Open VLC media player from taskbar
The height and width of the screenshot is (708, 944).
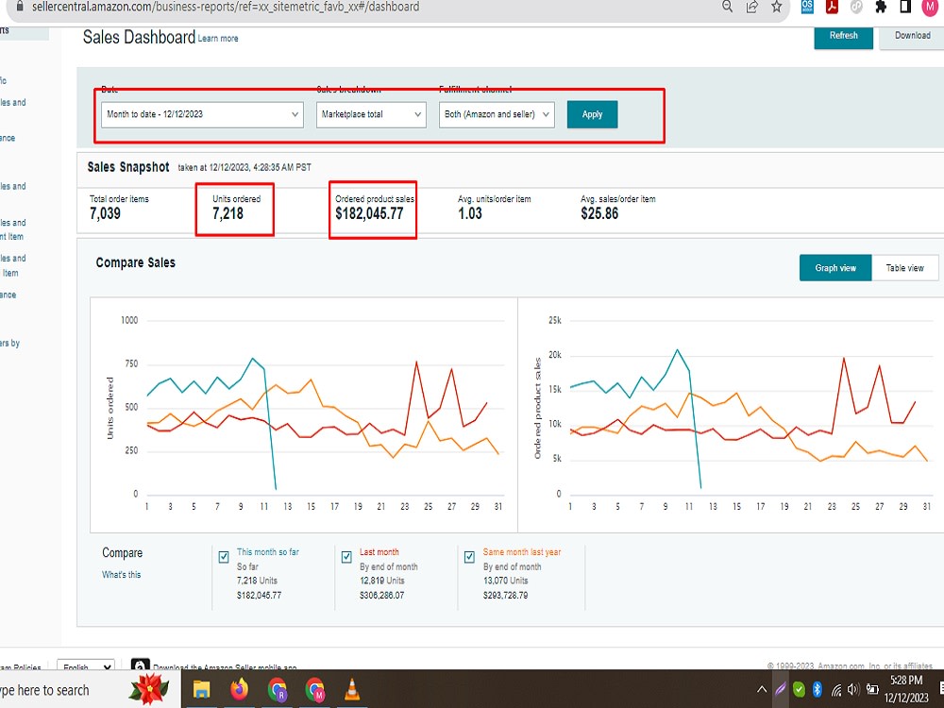click(352, 689)
